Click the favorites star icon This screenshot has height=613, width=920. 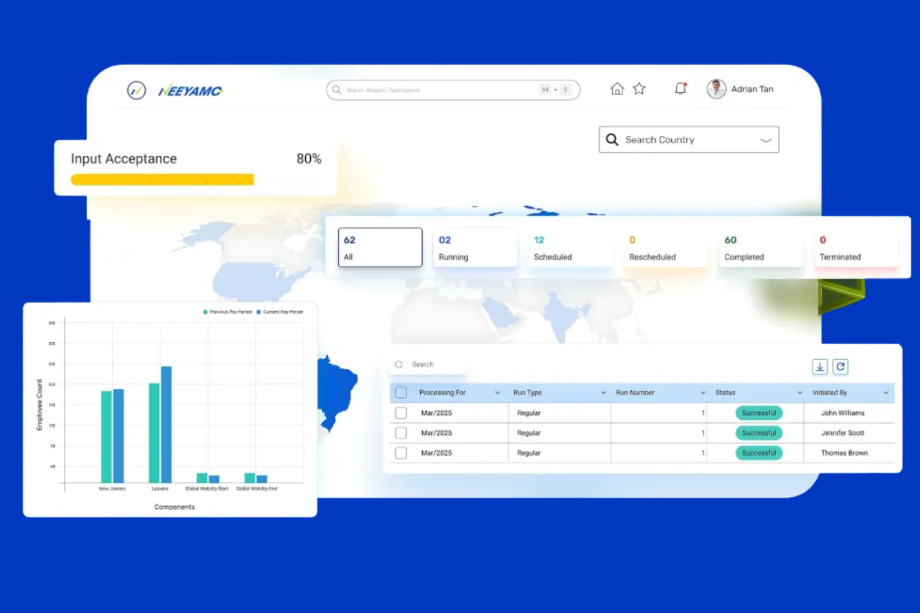tap(639, 89)
